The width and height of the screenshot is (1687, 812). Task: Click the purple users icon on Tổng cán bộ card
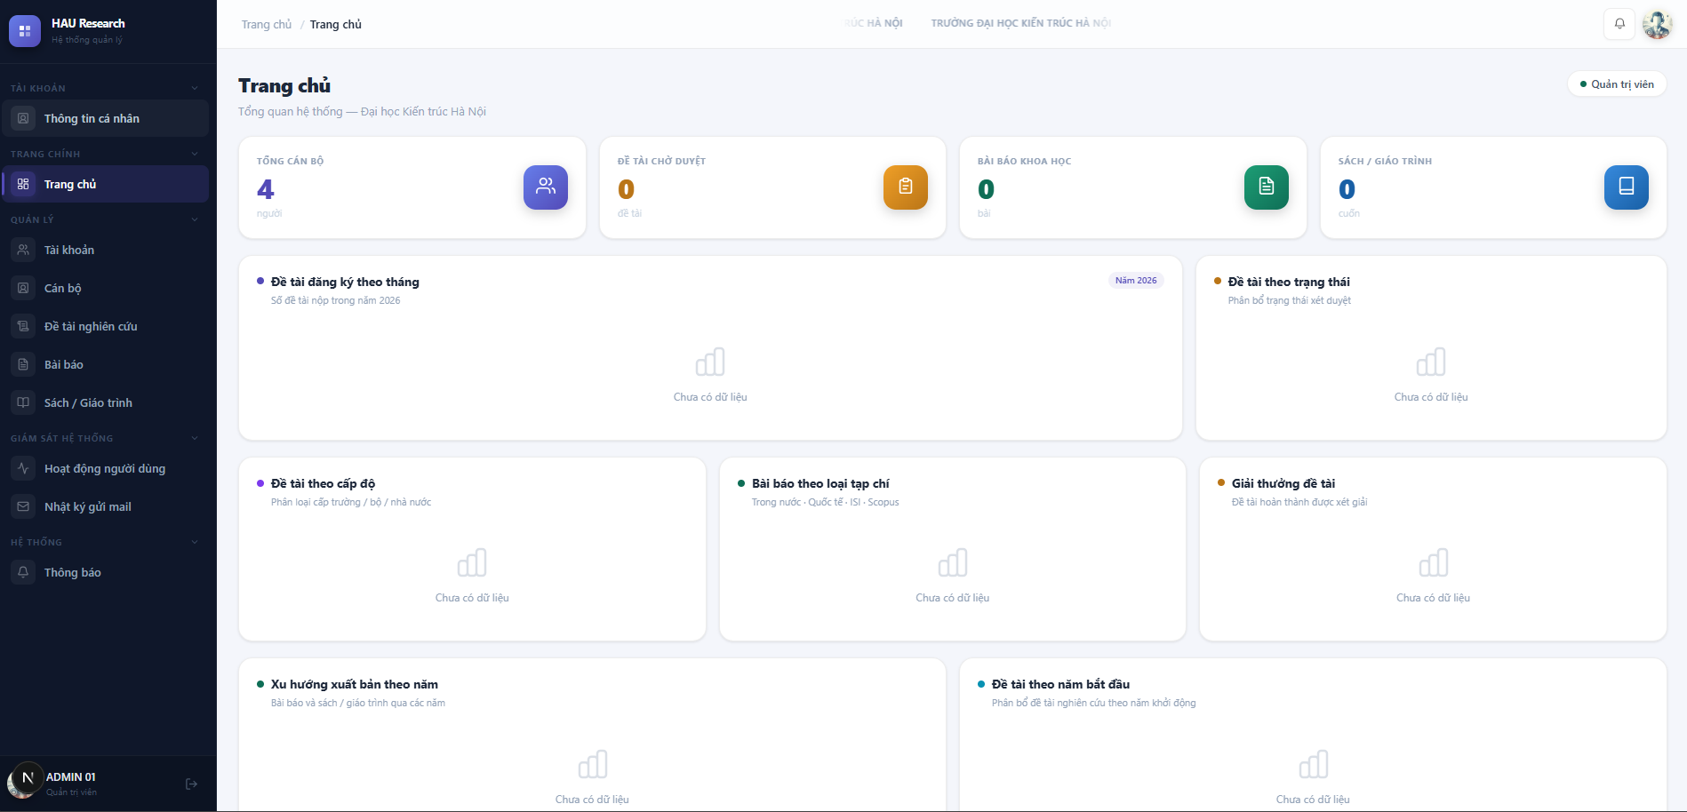546,187
